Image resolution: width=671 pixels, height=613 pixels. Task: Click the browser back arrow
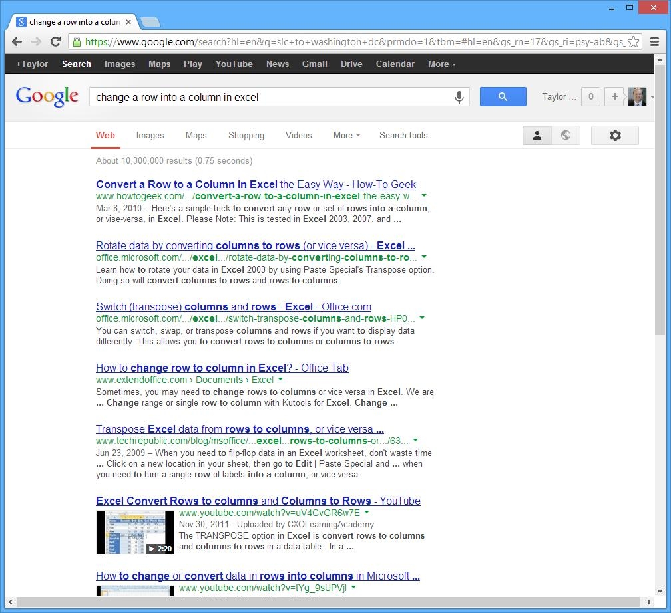click(x=18, y=41)
